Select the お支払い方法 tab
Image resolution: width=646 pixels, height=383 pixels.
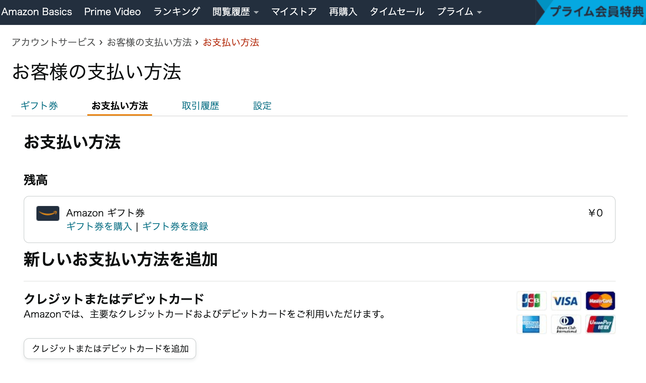(120, 106)
